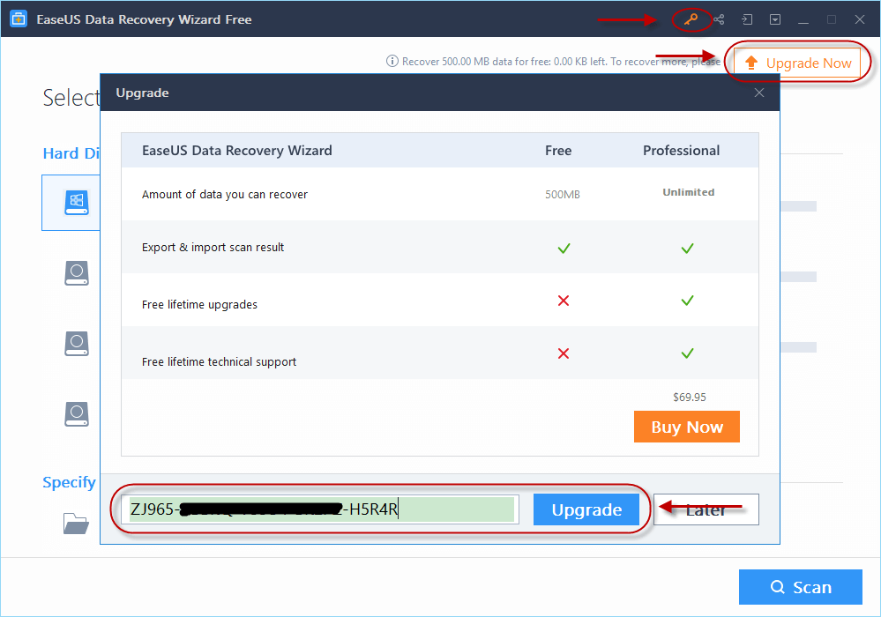This screenshot has height=617, width=881.
Task: Choose Later to dismiss upgrade
Action: pyautogui.click(x=706, y=509)
